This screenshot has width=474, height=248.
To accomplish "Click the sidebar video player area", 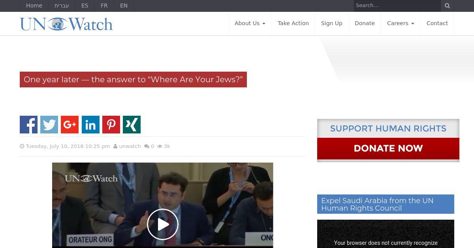I will [x=386, y=234].
